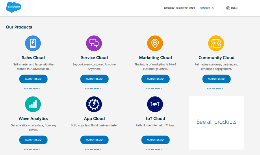The height and width of the screenshot is (155, 260).
Task: Click the Service Cloud chat bubbles icon
Action: [94, 43]
